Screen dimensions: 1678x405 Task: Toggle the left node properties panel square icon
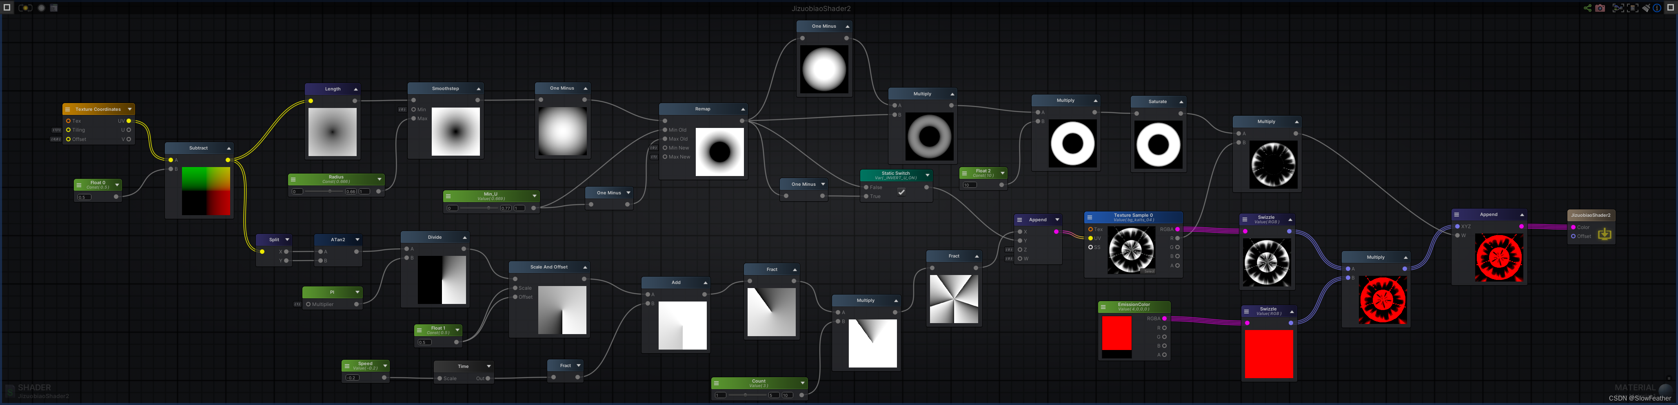7,7
